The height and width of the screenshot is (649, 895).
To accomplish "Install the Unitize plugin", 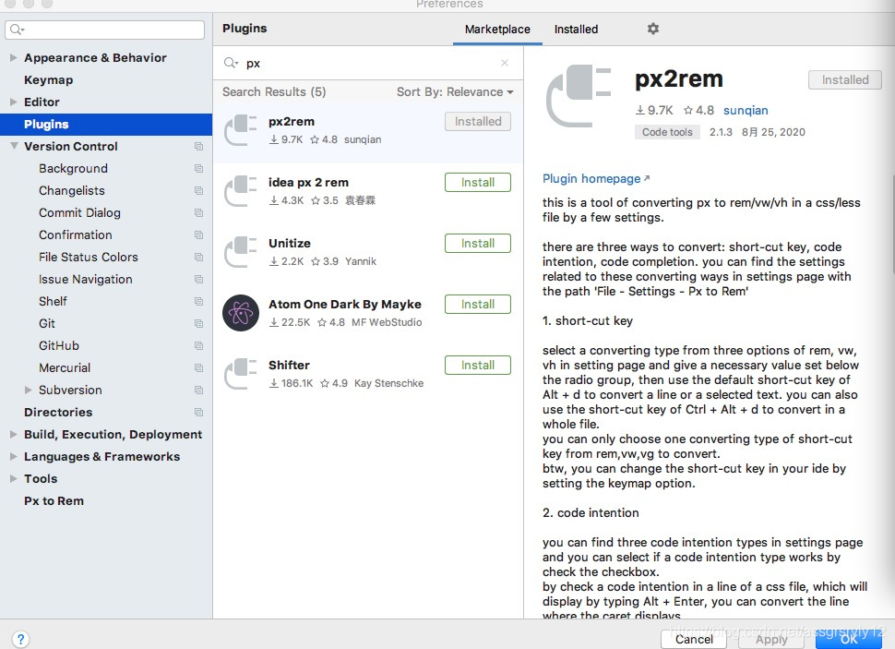I will pyautogui.click(x=478, y=244).
